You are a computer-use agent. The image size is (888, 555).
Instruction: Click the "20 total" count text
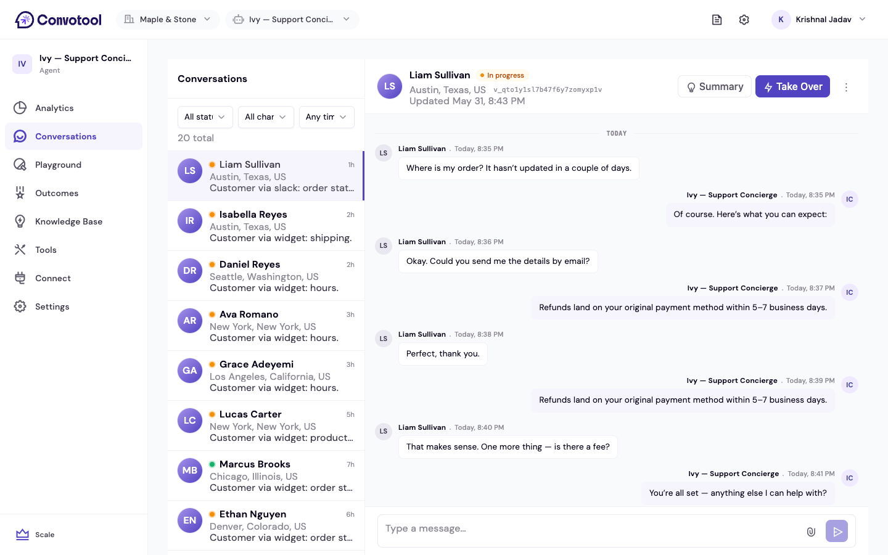coord(196,138)
